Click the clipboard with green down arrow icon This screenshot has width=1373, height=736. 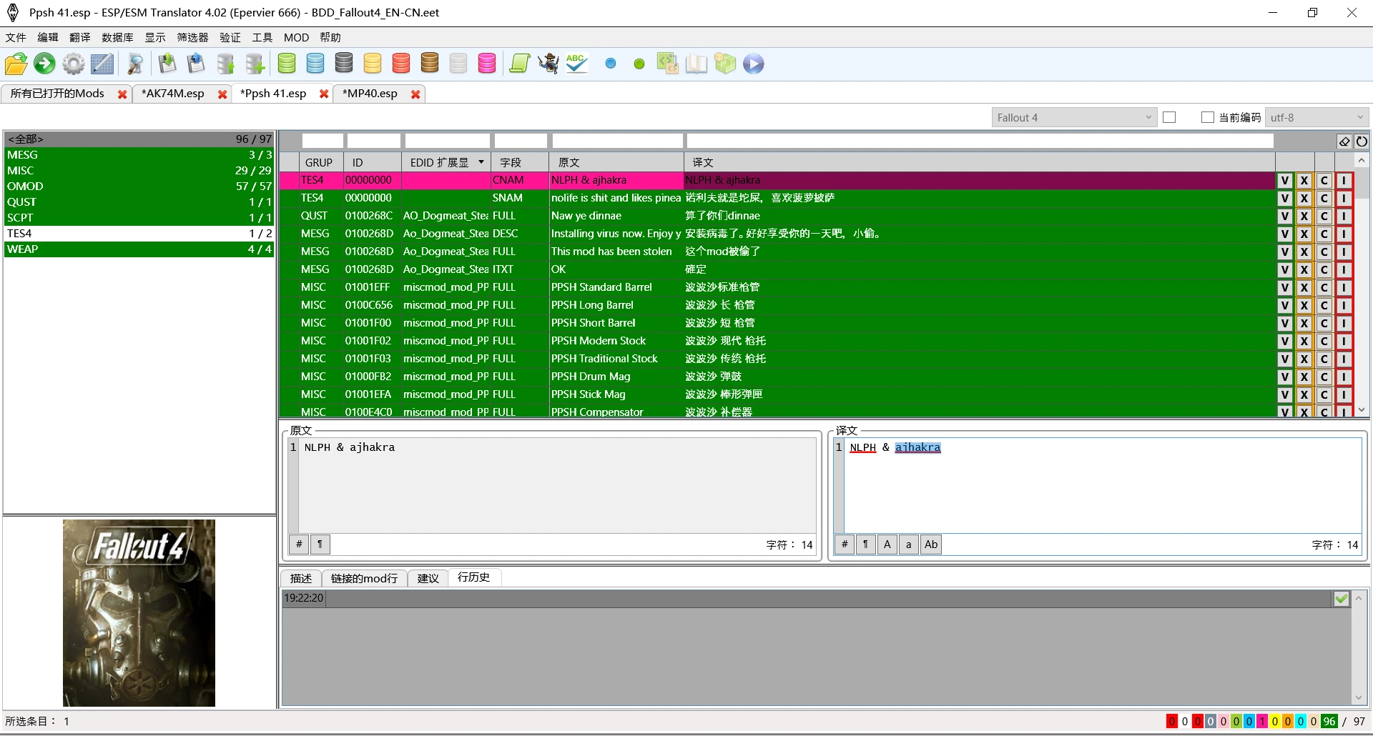[167, 64]
